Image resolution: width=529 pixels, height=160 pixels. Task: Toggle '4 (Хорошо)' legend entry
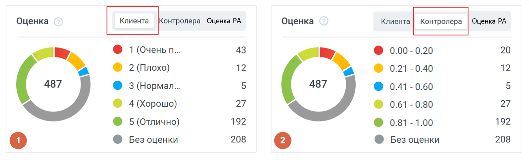click(153, 104)
